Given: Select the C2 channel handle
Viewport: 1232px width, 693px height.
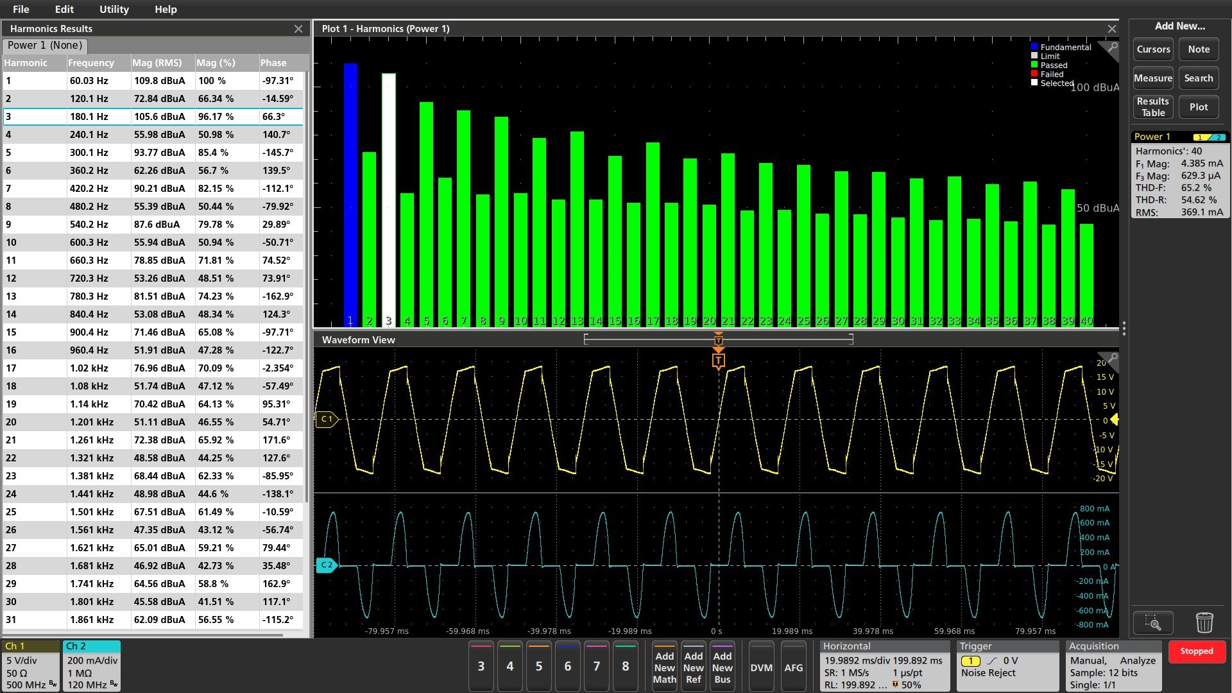Looking at the screenshot, I should (x=327, y=565).
